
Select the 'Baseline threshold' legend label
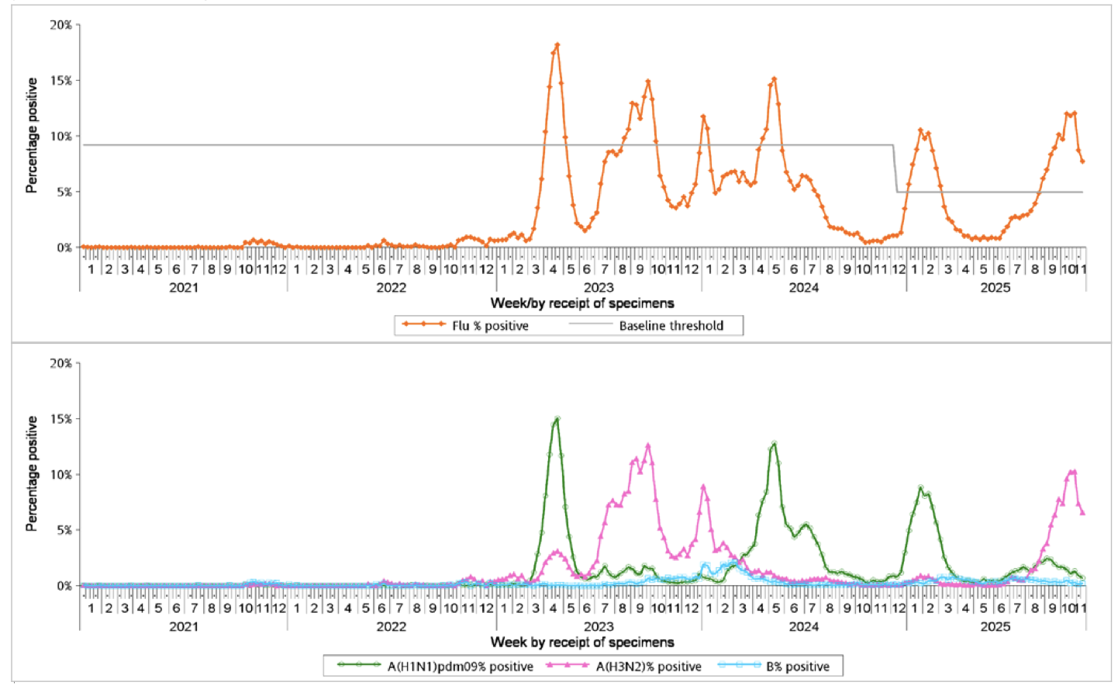671,326
